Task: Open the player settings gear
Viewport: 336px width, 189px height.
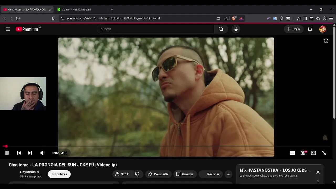Action: coord(303,153)
